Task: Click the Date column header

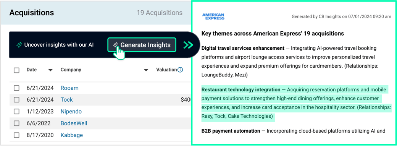Action: [x=32, y=70]
